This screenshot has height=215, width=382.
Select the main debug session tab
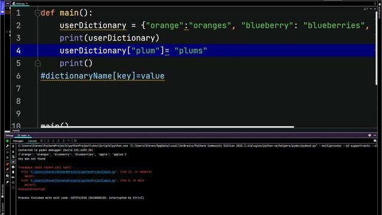point(23,136)
